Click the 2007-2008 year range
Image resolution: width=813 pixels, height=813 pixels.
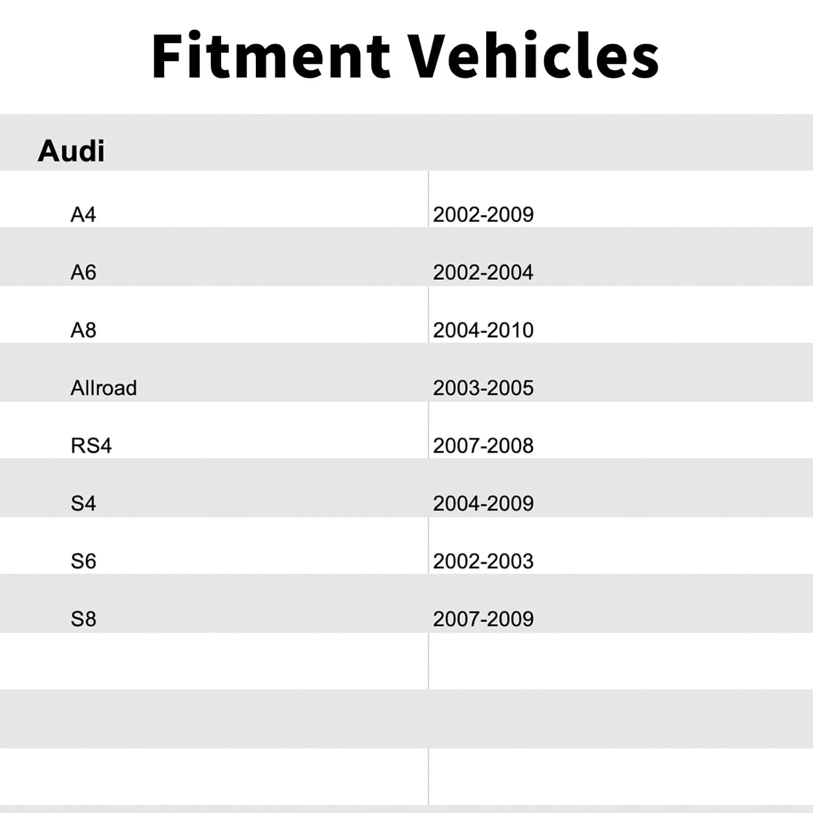tap(483, 446)
